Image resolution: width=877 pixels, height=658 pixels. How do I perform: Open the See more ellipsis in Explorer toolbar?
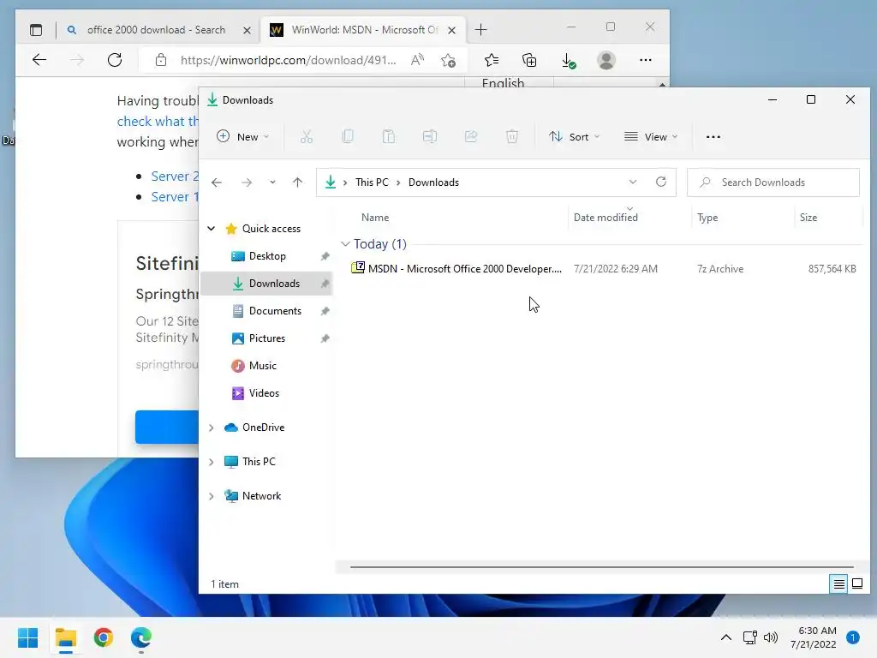tap(713, 137)
